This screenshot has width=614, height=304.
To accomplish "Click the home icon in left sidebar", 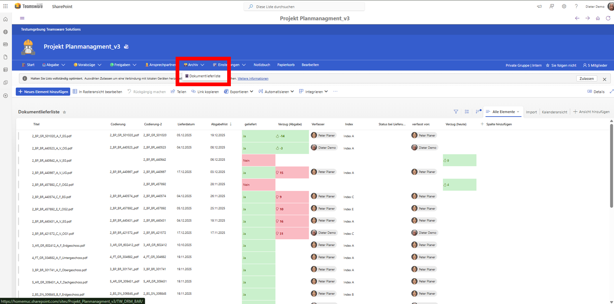I will pos(6,19).
